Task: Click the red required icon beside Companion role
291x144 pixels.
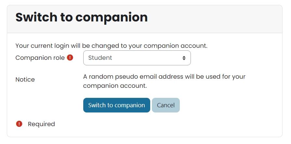Action: pos(70,58)
